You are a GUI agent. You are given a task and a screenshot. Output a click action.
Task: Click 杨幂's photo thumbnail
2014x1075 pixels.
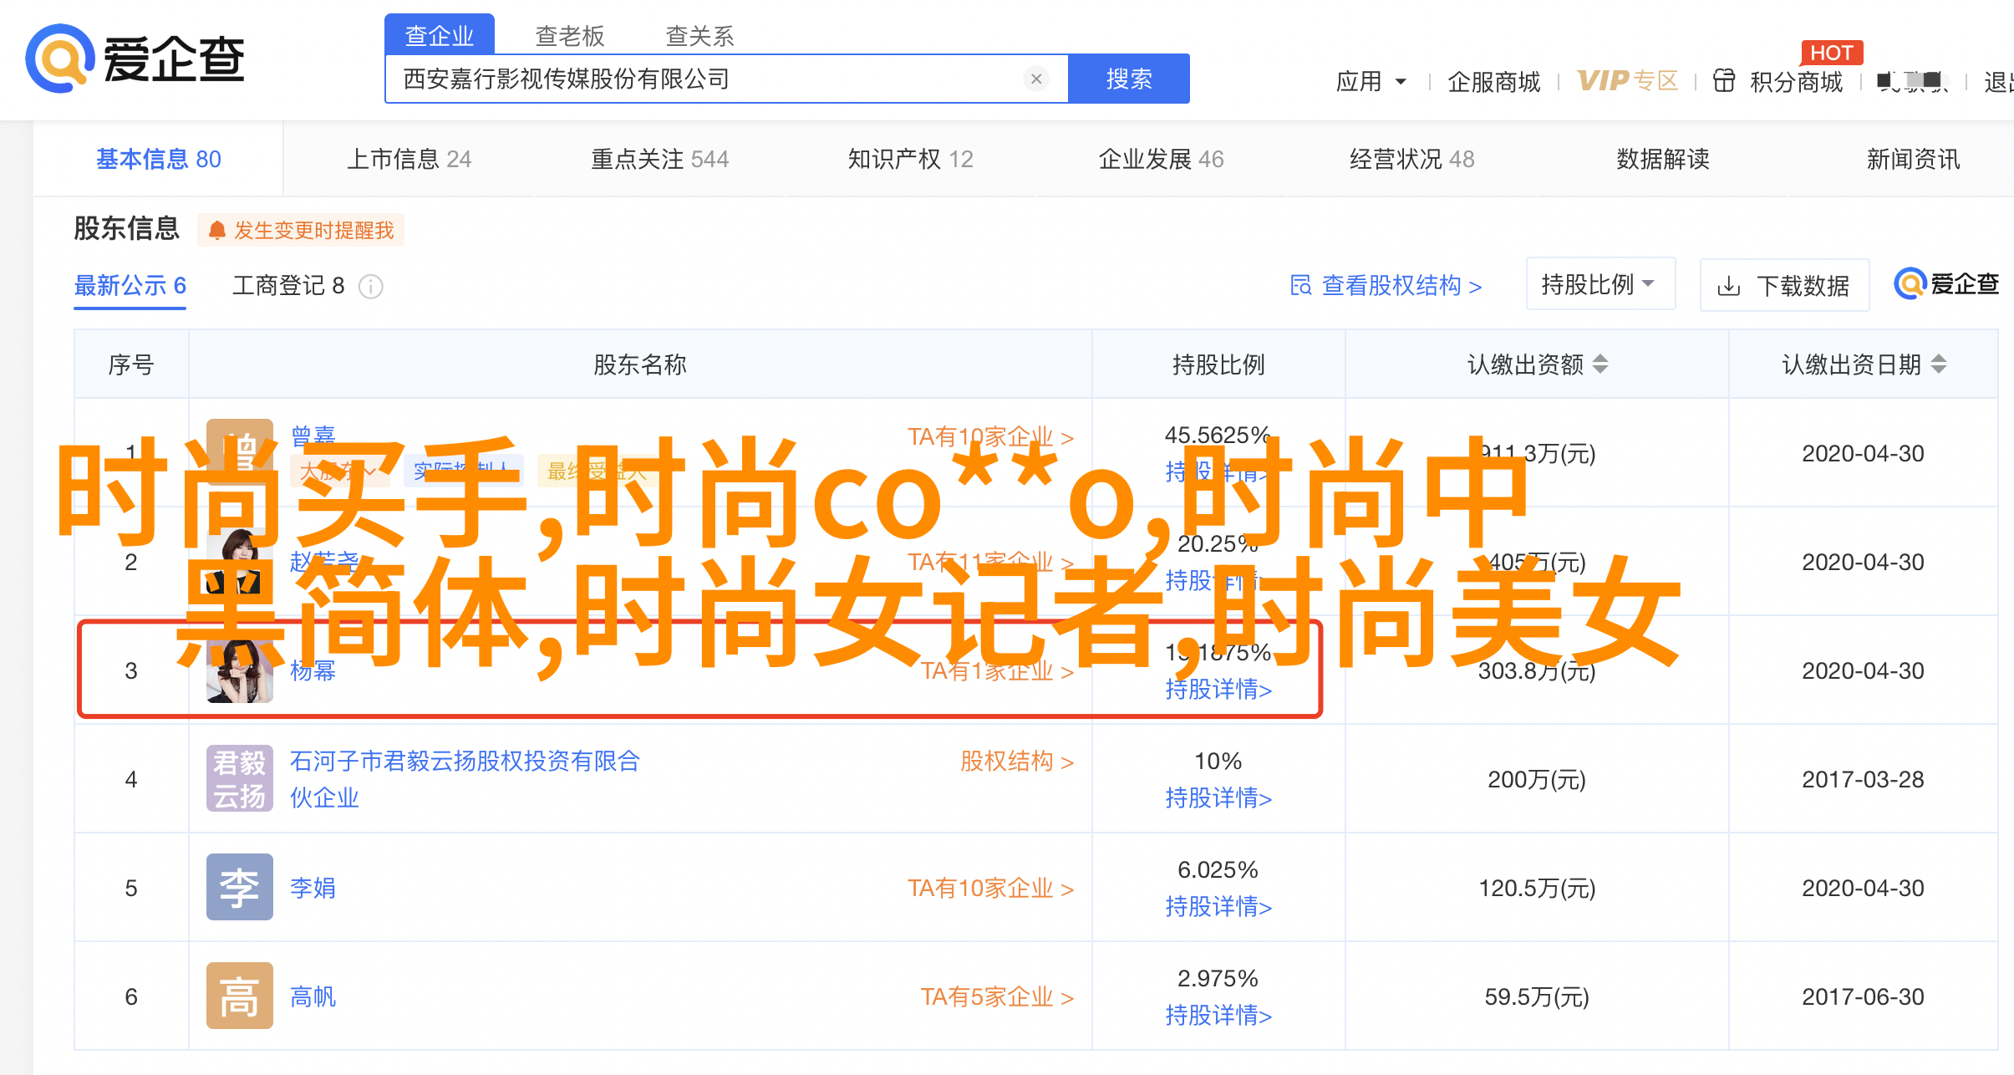coord(240,671)
